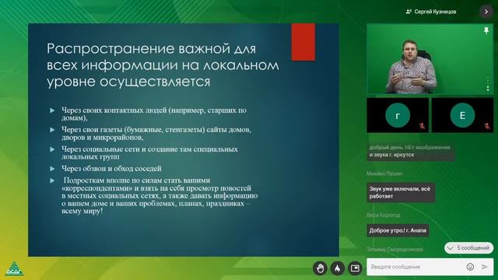498x280 pixels.
Task: Open three-dot options on presenter video
Action: [x=488, y=84]
